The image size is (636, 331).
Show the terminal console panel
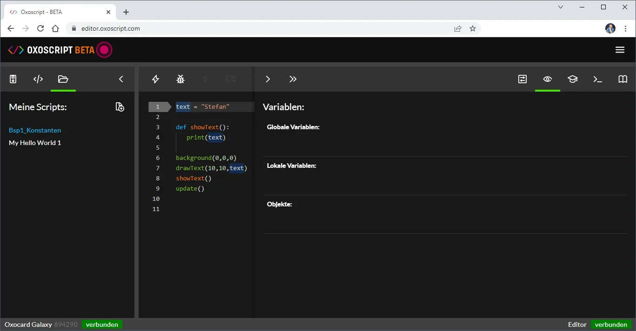(597, 79)
